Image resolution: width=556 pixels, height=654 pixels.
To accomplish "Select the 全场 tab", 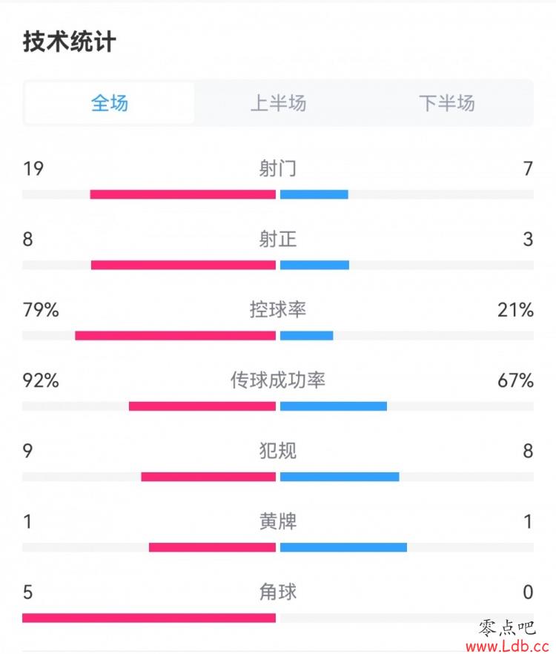I will pos(109,103).
